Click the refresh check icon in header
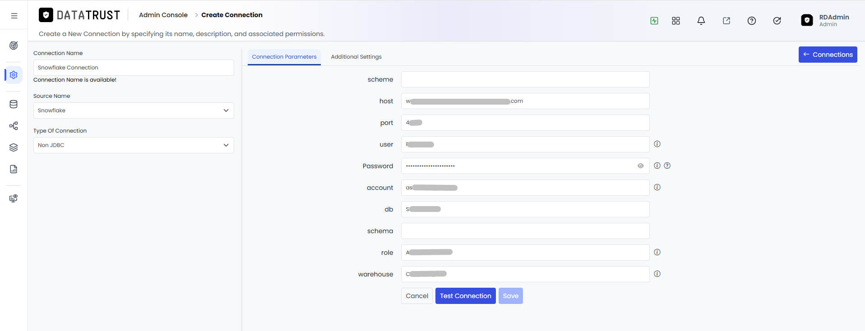865x331 pixels. pos(777,21)
